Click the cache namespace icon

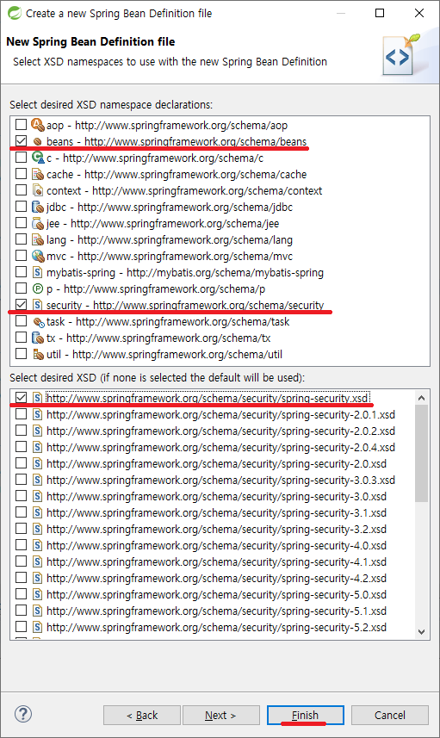[x=38, y=174]
